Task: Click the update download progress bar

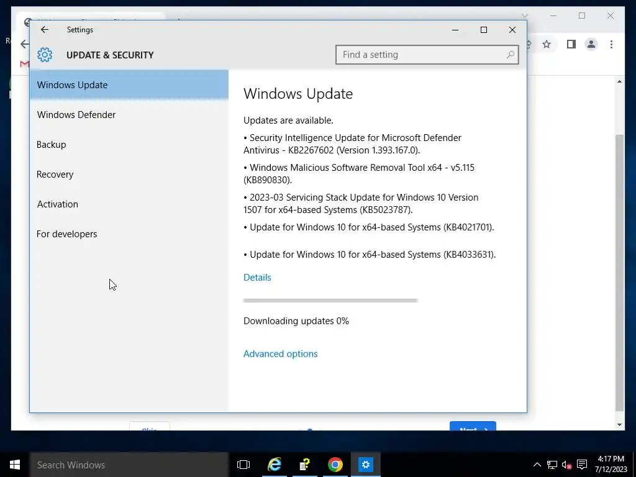Action: pos(330,301)
